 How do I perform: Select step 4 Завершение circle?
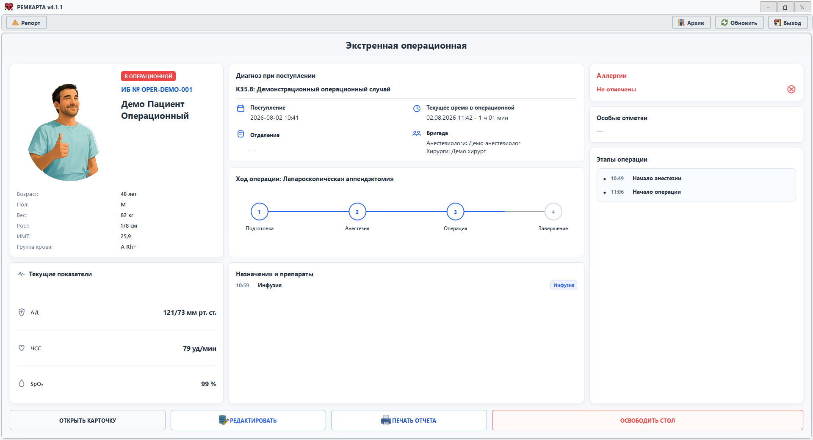pyautogui.click(x=553, y=212)
